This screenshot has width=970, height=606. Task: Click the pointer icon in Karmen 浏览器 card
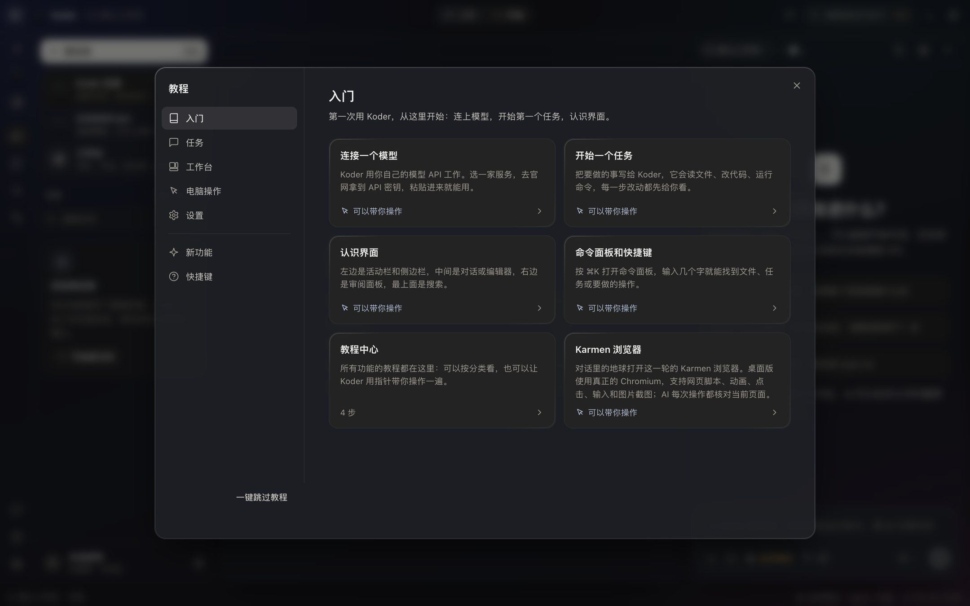pyautogui.click(x=580, y=412)
